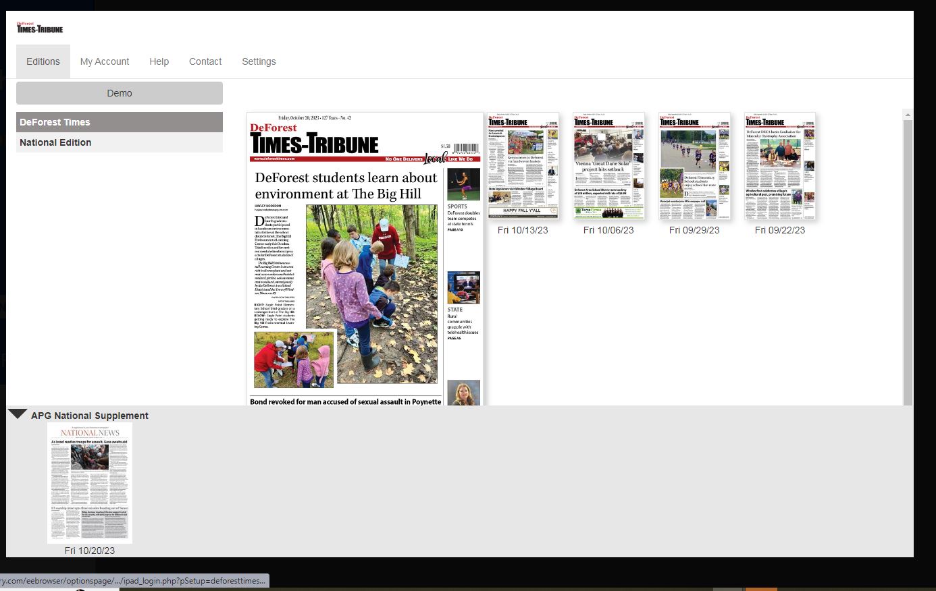This screenshot has height=591, width=936.
Task: Open the National News supplement thumbnail
Action: coord(90,483)
